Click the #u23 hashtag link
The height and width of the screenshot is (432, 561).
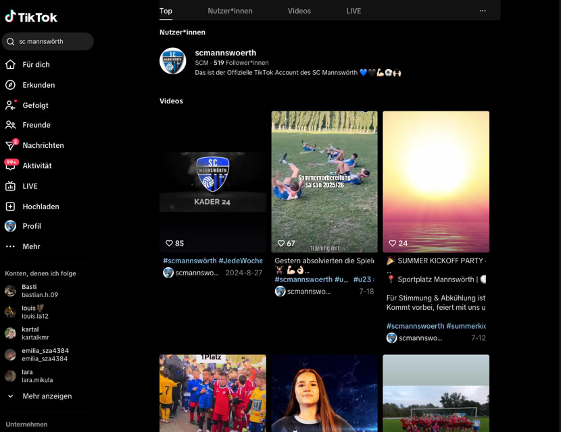pyautogui.click(x=362, y=279)
